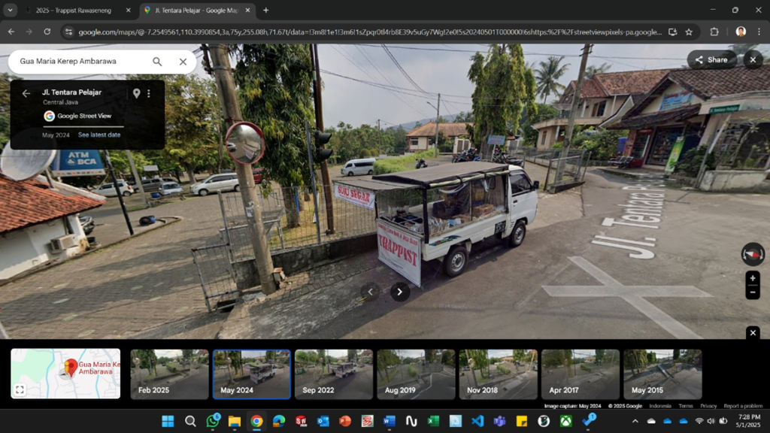The image size is (770, 433).
Task: Open a new browser tab
Action: pos(265,11)
